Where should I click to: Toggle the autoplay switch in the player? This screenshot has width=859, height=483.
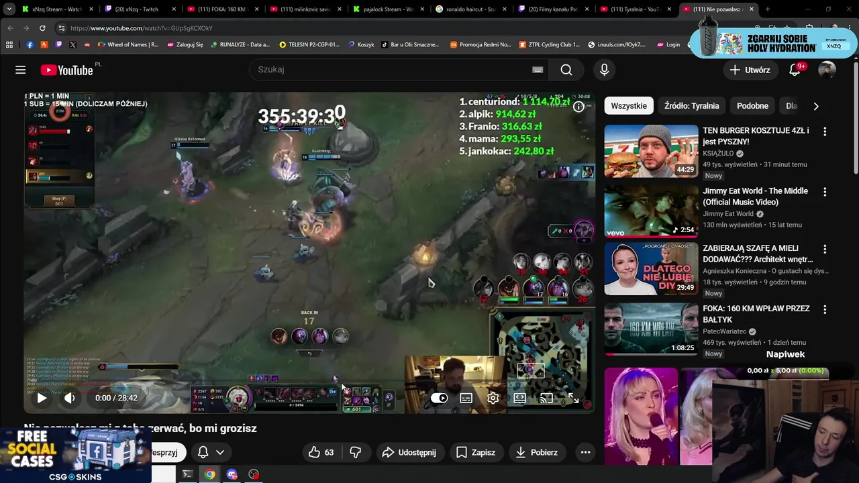pyautogui.click(x=439, y=398)
